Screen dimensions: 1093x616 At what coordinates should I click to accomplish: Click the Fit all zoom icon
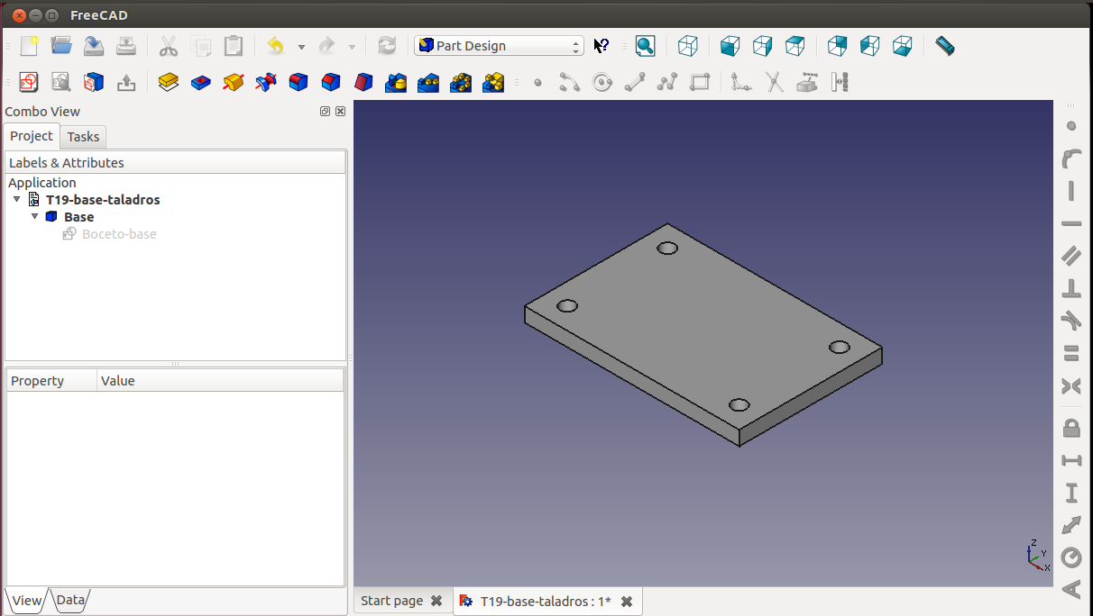pos(645,46)
